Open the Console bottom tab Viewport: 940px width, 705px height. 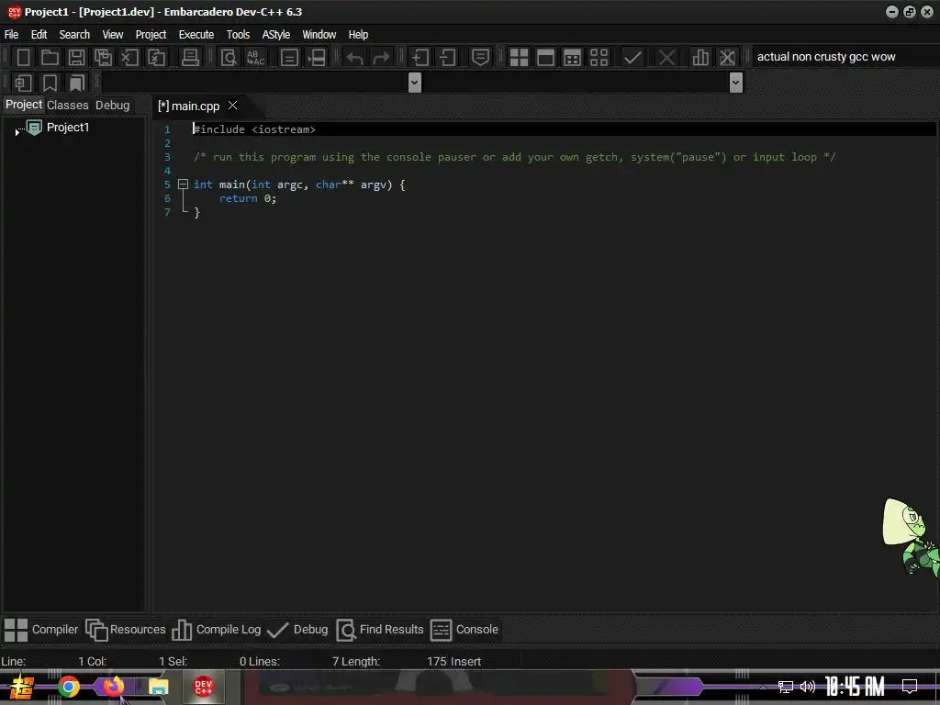tap(464, 630)
